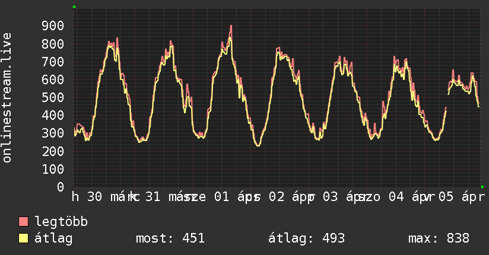
Task: Click the 500 y-axis label
Action: point(53,98)
